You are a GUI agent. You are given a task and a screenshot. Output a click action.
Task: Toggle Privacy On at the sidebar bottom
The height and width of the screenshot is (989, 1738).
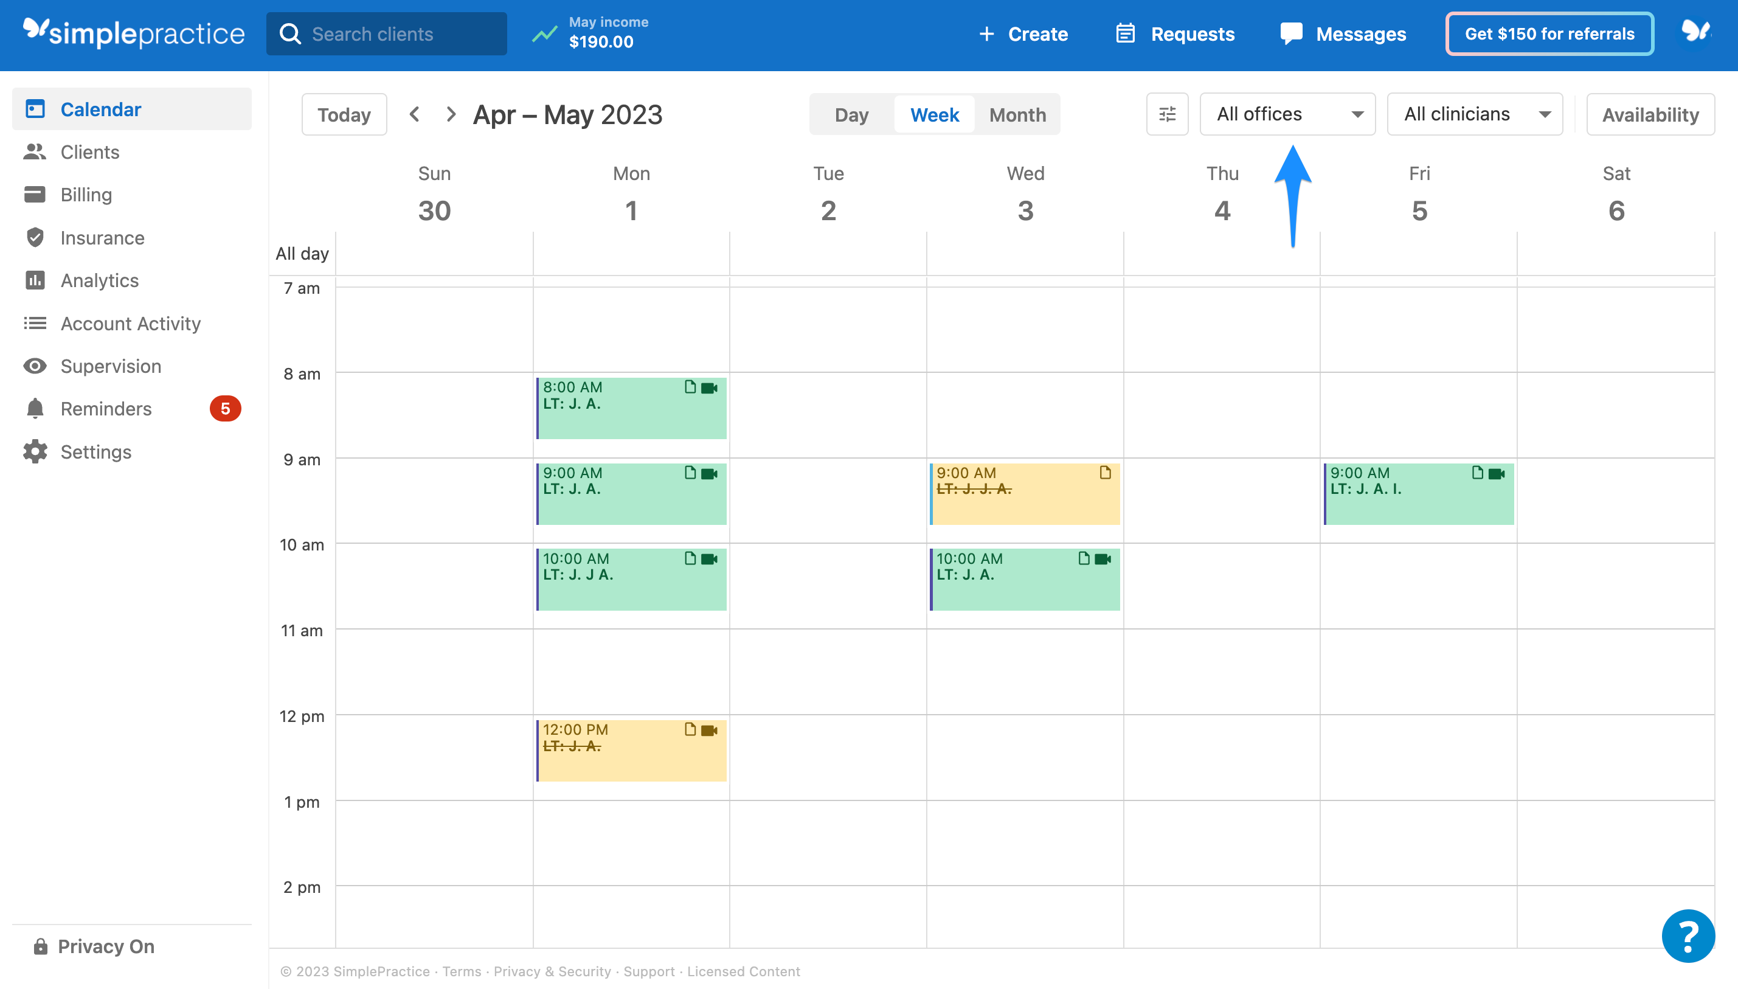click(105, 946)
